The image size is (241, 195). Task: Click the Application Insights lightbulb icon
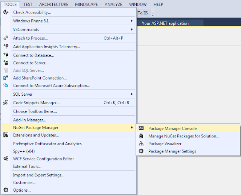6,46
